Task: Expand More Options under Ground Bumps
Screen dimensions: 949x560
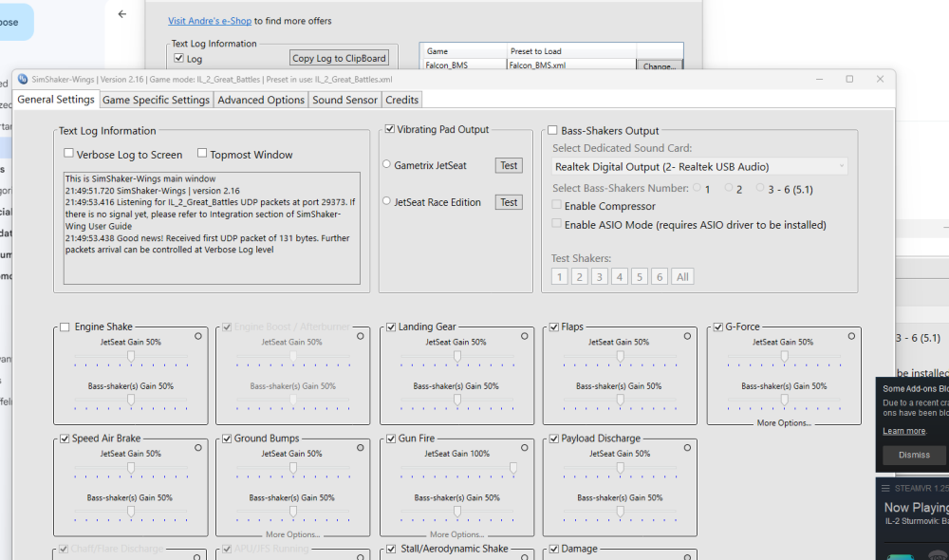Action: pyautogui.click(x=292, y=534)
